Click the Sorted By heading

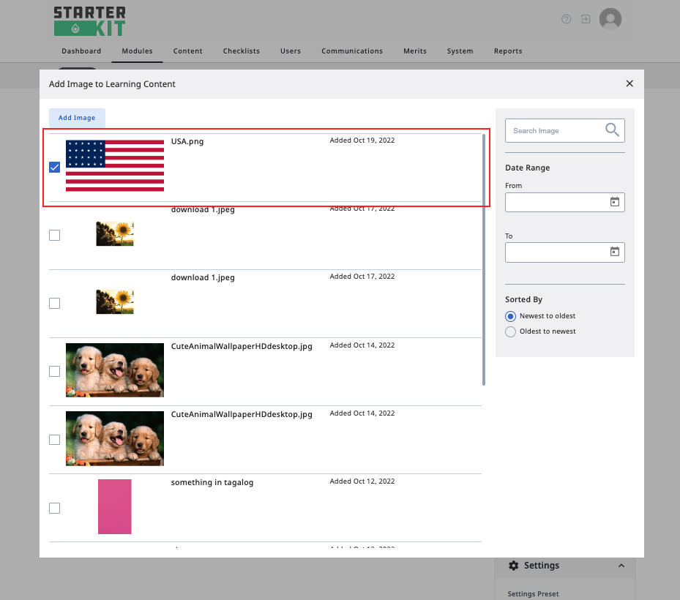pyautogui.click(x=523, y=299)
